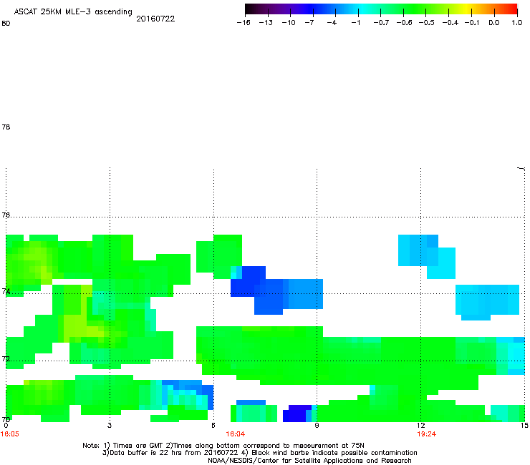Click the red end of the color scale

513,9
